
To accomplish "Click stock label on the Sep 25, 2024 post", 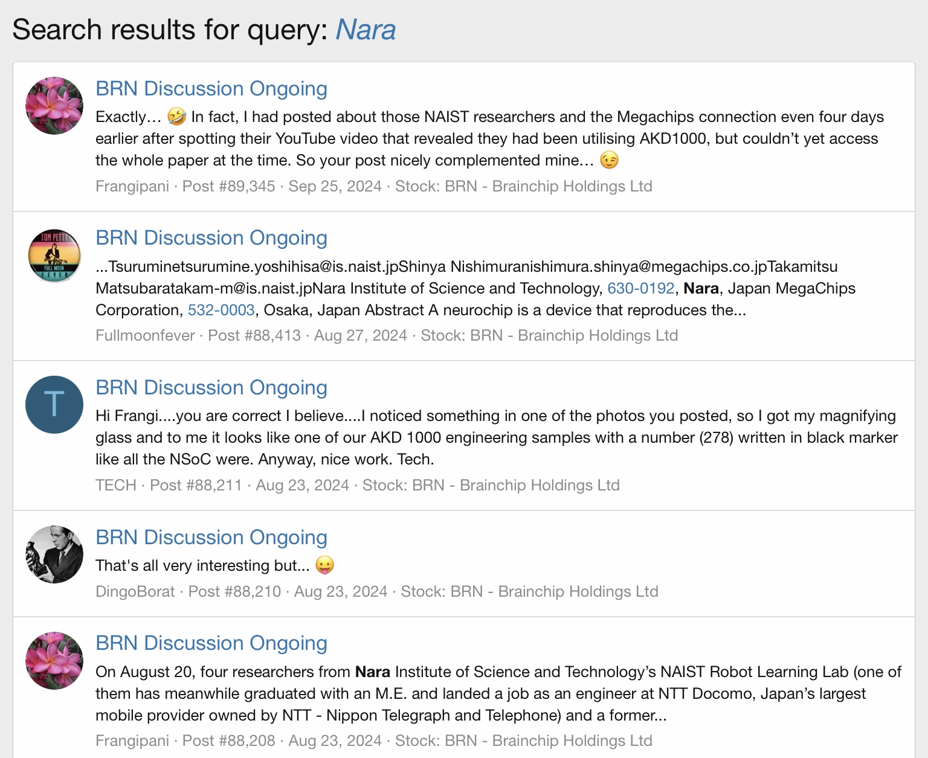I will (523, 186).
